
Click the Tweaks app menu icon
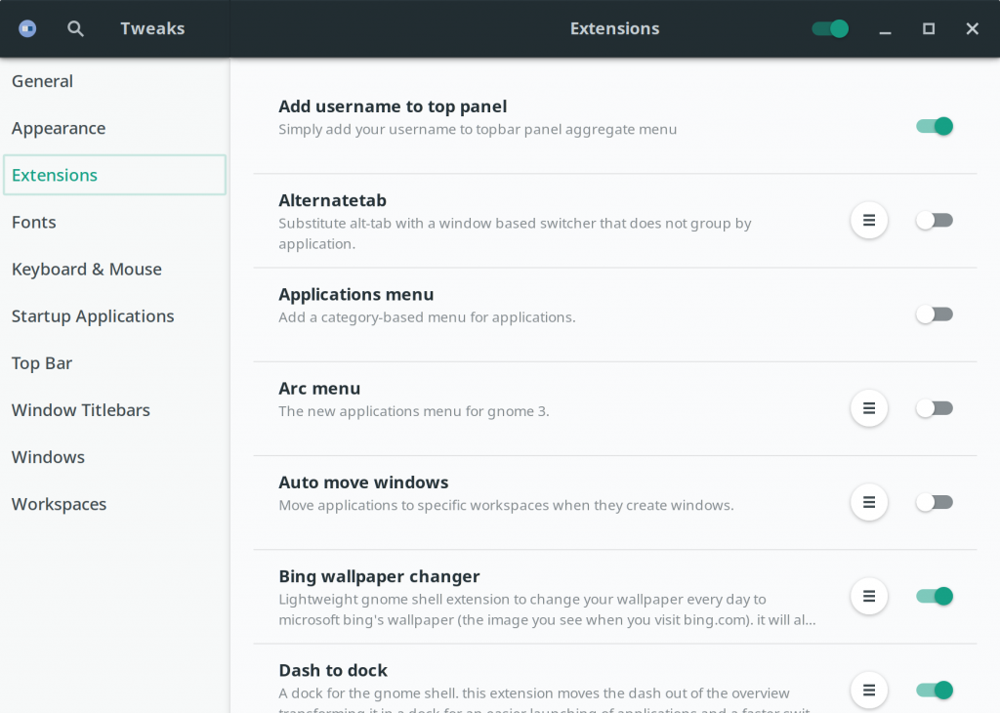(28, 28)
